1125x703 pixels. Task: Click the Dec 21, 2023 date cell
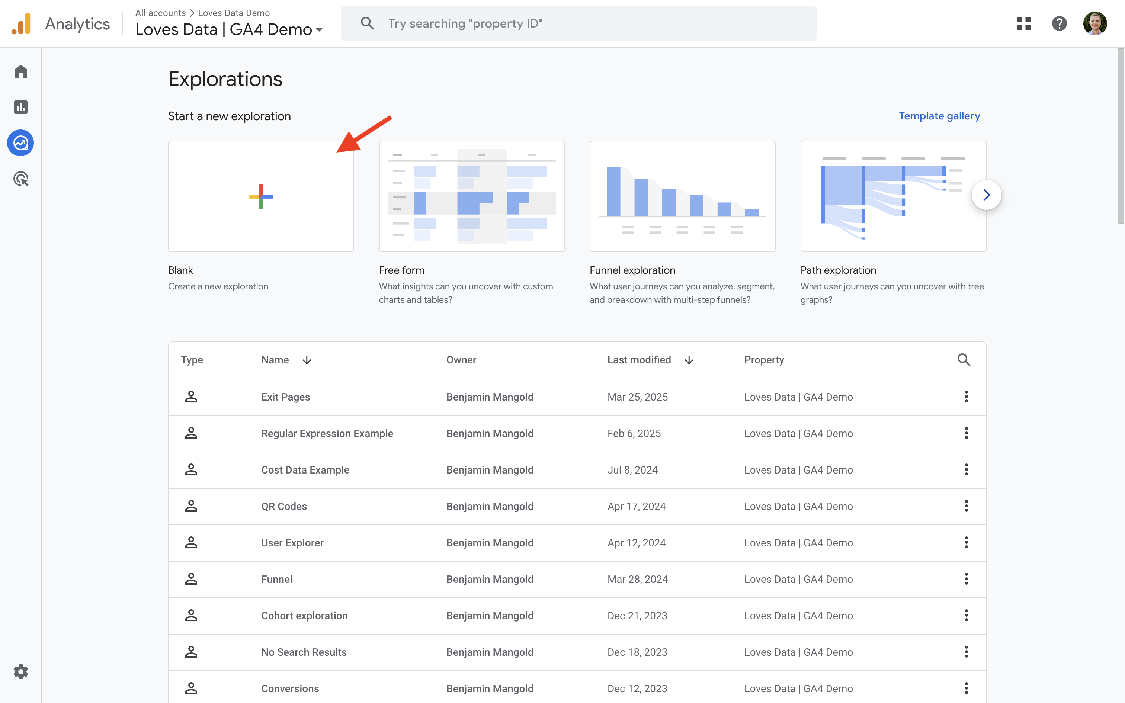point(637,616)
